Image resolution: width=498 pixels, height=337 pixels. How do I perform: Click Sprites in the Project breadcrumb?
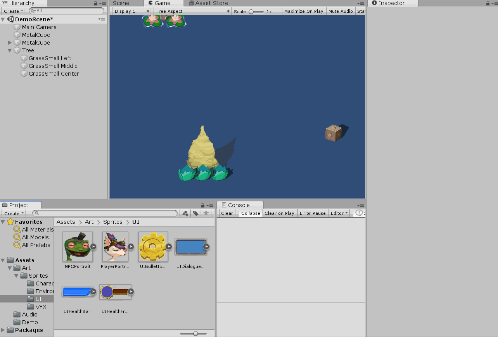pyautogui.click(x=112, y=222)
